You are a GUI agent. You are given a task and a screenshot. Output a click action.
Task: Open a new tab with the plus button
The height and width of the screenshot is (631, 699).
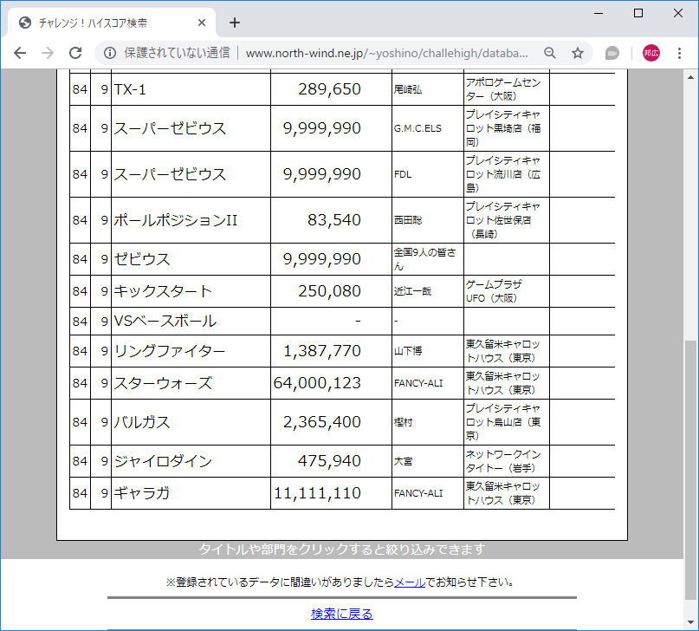(235, 23)
